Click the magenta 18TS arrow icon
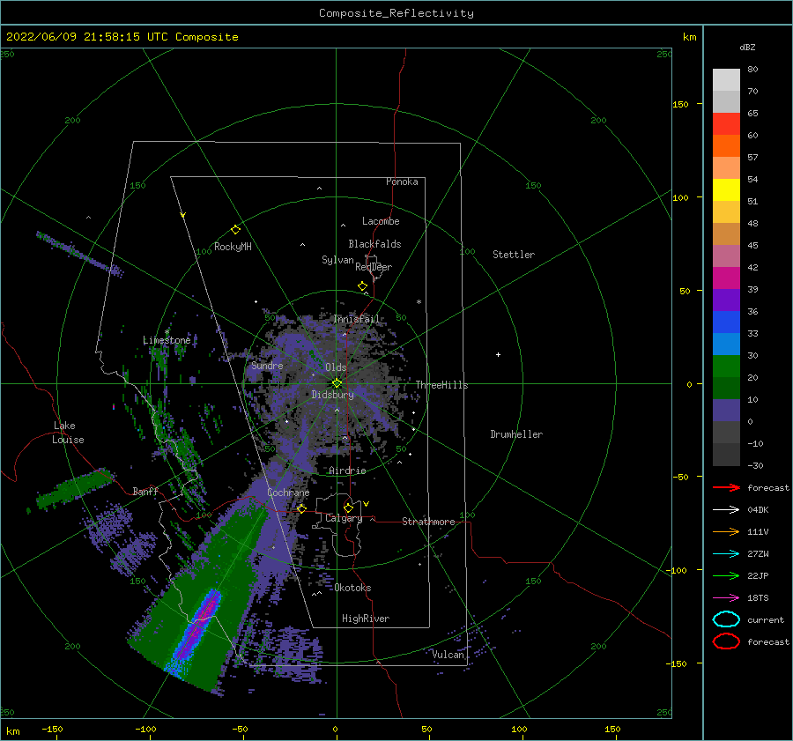 (x=726, y=598)
